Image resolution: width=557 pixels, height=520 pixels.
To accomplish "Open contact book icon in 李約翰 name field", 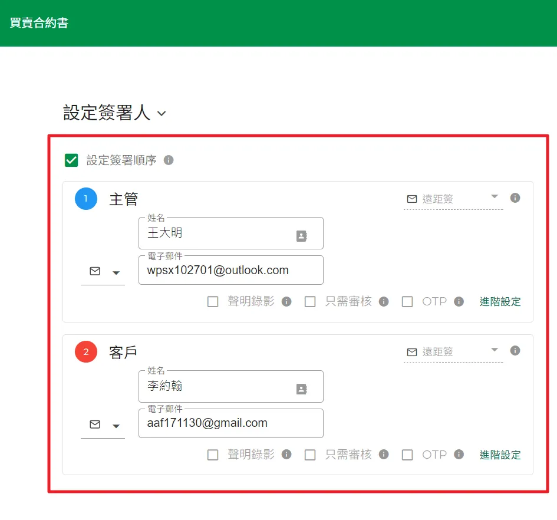I will point(302,389).
